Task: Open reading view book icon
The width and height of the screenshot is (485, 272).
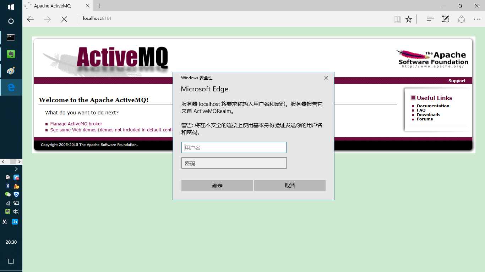Action: 397,19
